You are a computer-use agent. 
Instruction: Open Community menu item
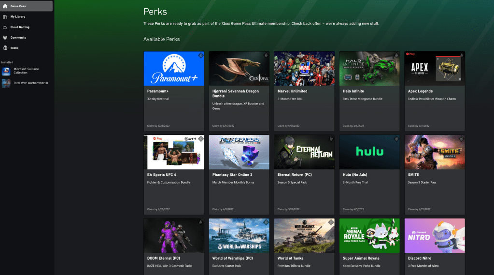click(x=26, y=38)
